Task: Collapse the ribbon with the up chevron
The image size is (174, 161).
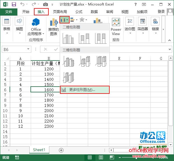Action: (x=169, y=40)
